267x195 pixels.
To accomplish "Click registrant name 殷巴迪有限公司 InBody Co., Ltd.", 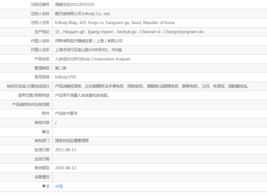I will pyautogui.click(x=83, y=14).
